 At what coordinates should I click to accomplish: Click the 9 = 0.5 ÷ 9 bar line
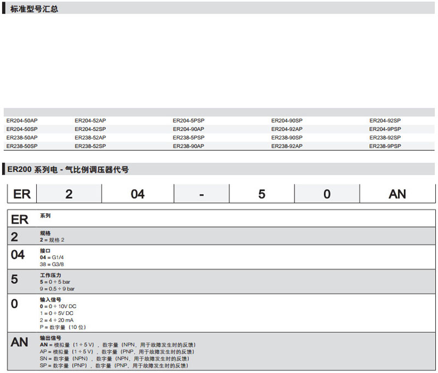(57, 288)
